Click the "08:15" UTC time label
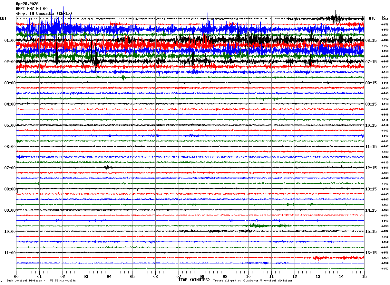The width and height of the screenshot is (390, 285). click(x=371, y=83)
